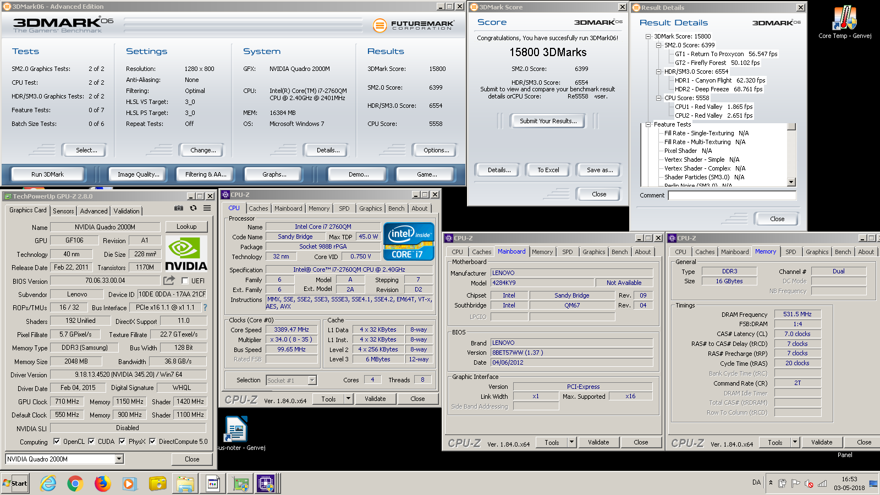Image resolution: width=880 pixels, height=495 pixels.
Task: Collapse the SM2.0 Score tree node
Action: point(658,45)
